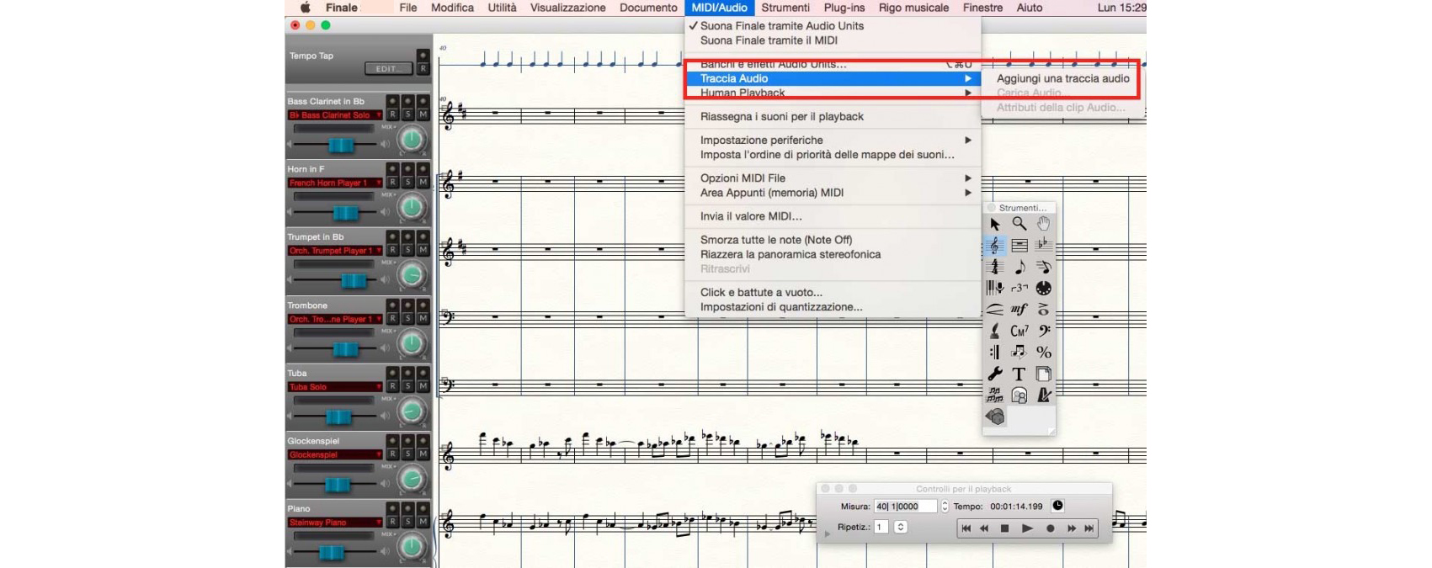Solo the Horn in F track
Image resolution: width=1432 pixels, height=568 pixels.
click(407, 183)
